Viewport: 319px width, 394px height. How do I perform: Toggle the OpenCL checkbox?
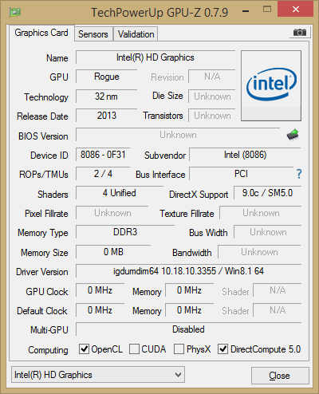coord(84,349)
